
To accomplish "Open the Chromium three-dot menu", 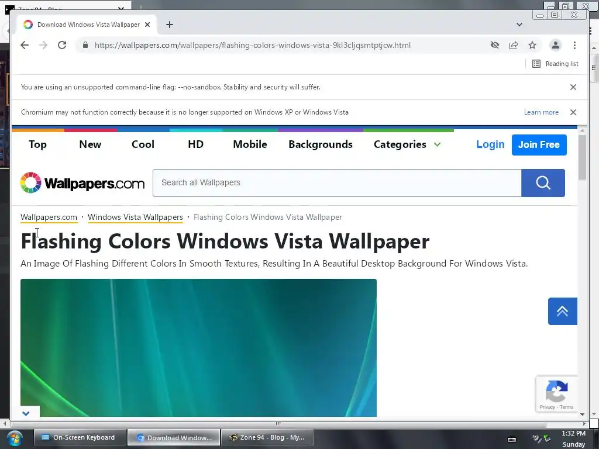I will pyautogui.click(x=574, y=45).
